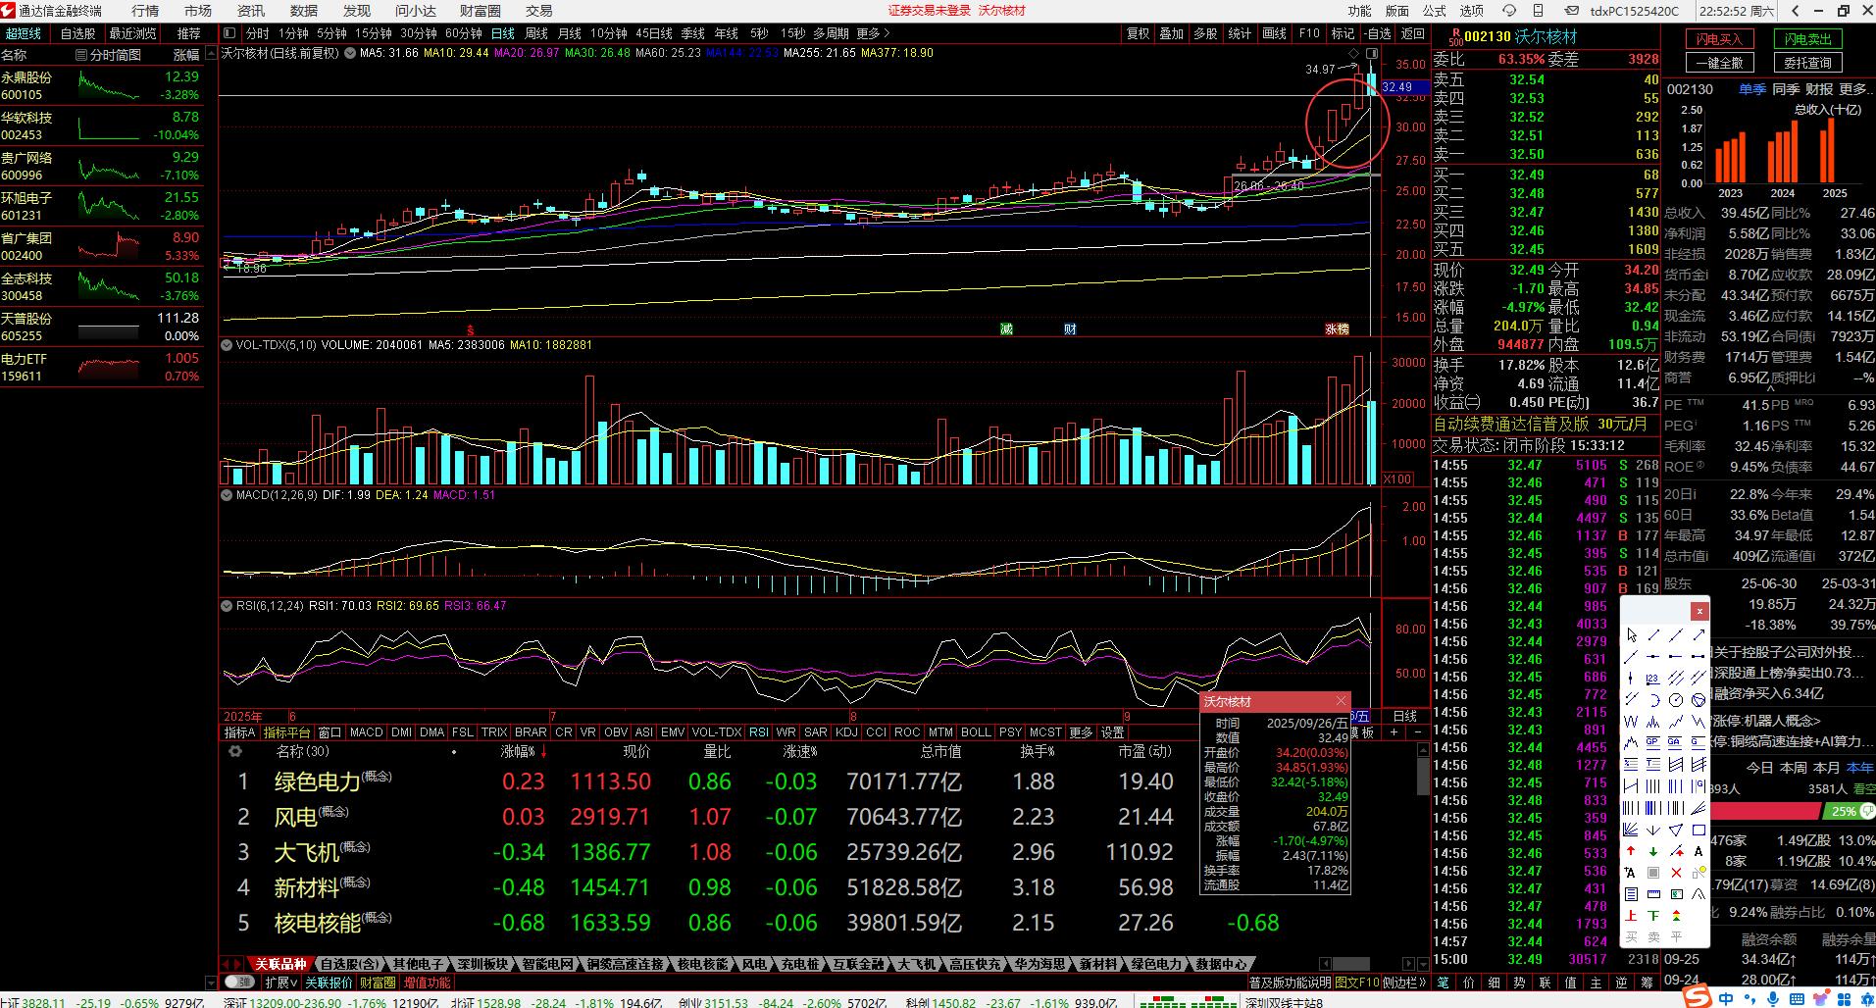Image resolution: width=1876 pixels, height=1008 pixels.
Task: Switch chart period to 周线
Action: (x=536, y=33)
